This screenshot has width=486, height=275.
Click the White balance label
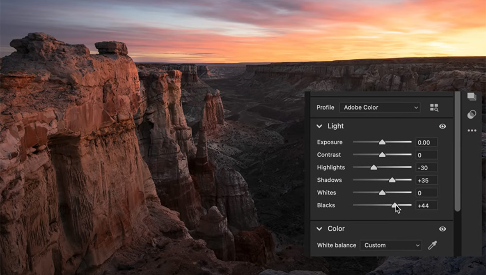337,245
